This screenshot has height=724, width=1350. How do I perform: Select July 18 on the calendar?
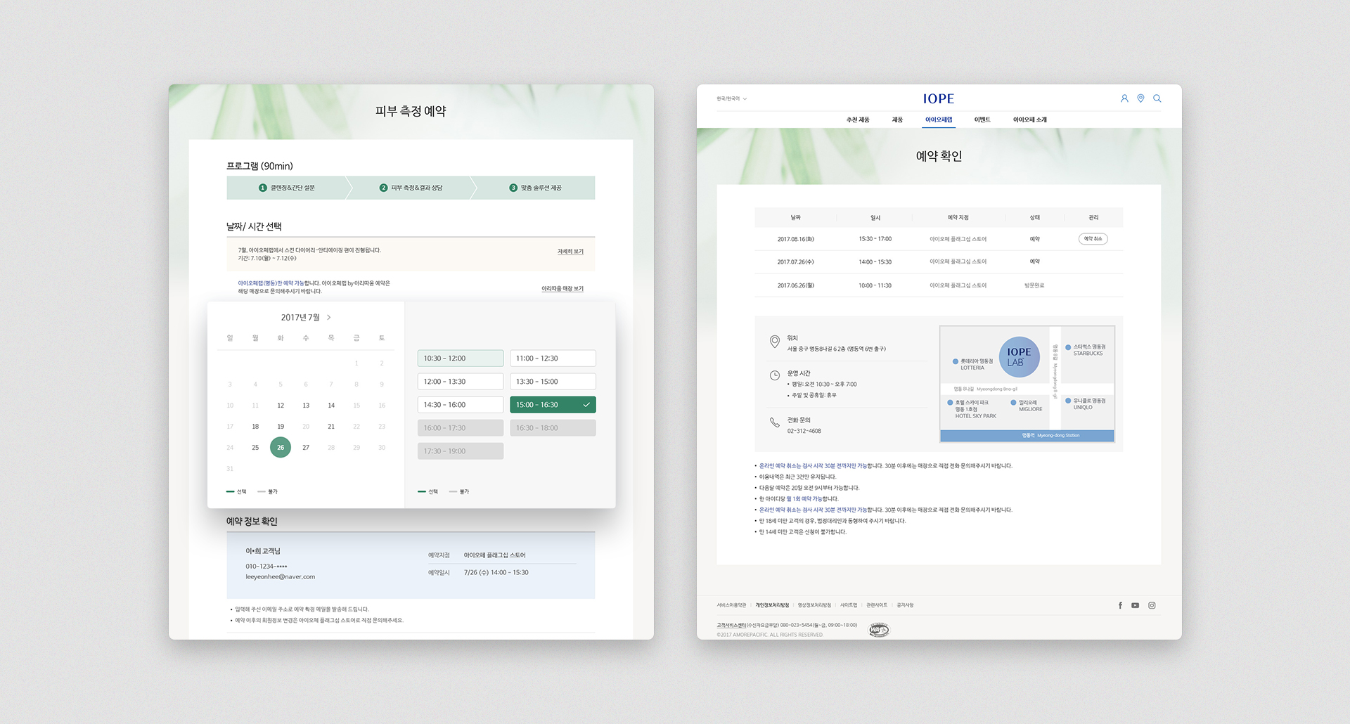[255, 427]
